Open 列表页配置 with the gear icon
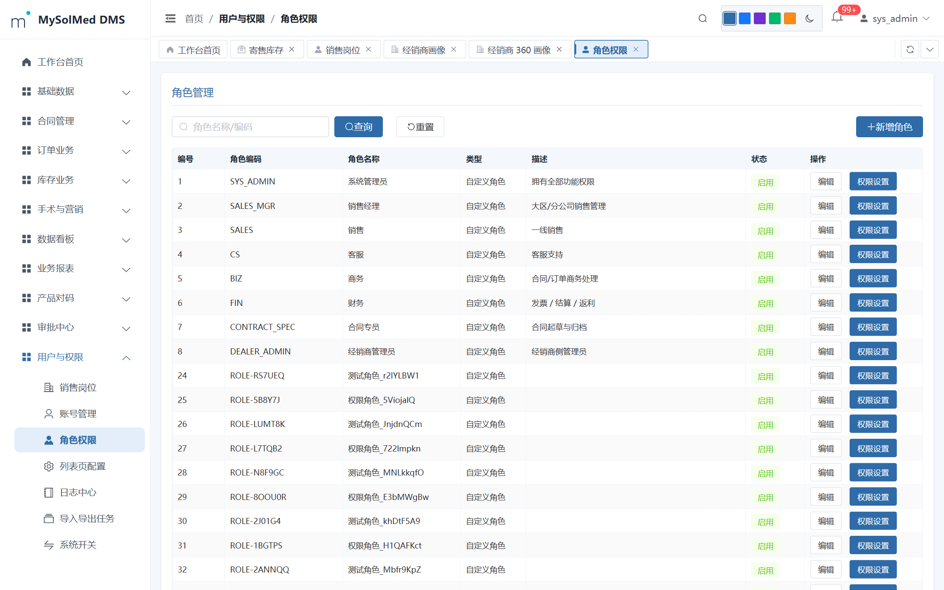944x590 pixels. click(x=79, y=466)
